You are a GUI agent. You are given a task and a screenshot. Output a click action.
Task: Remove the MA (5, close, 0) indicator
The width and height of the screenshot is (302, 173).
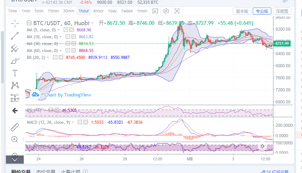[x=72, y=30]
